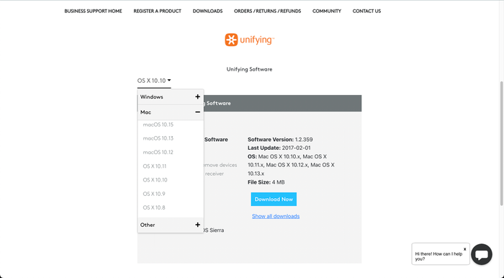
Task: Expand the Windows section plus icon
Action: (x=198, y=97)
